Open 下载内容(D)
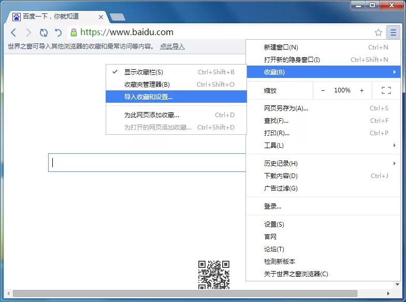406x302 pixels. point(324,176)
